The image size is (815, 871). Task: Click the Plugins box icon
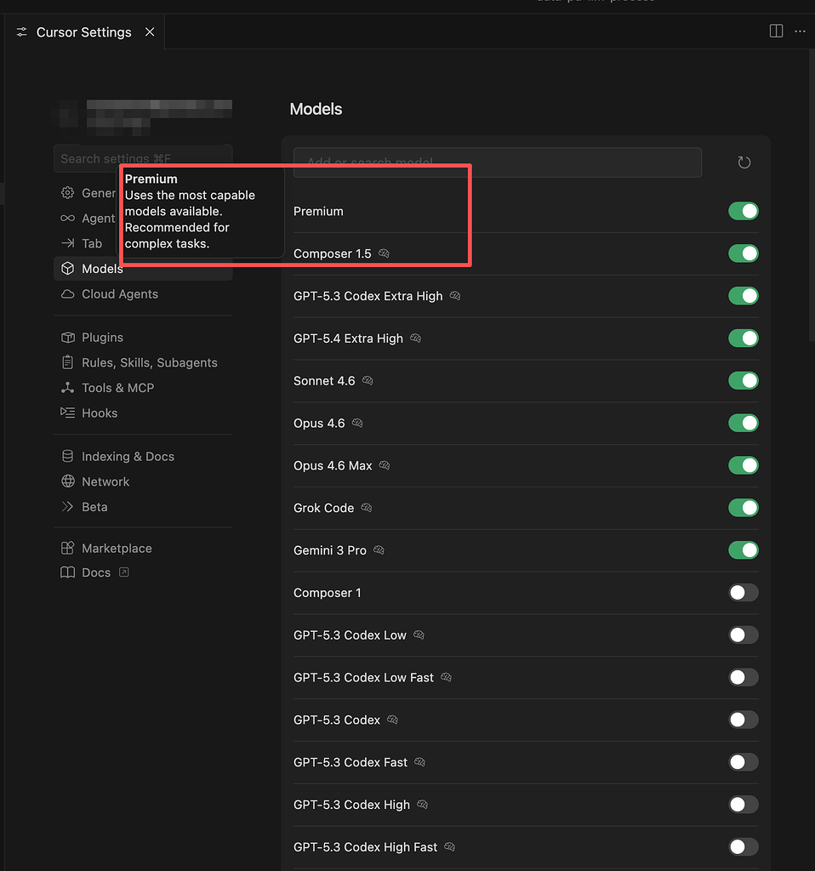pos(68,337)
